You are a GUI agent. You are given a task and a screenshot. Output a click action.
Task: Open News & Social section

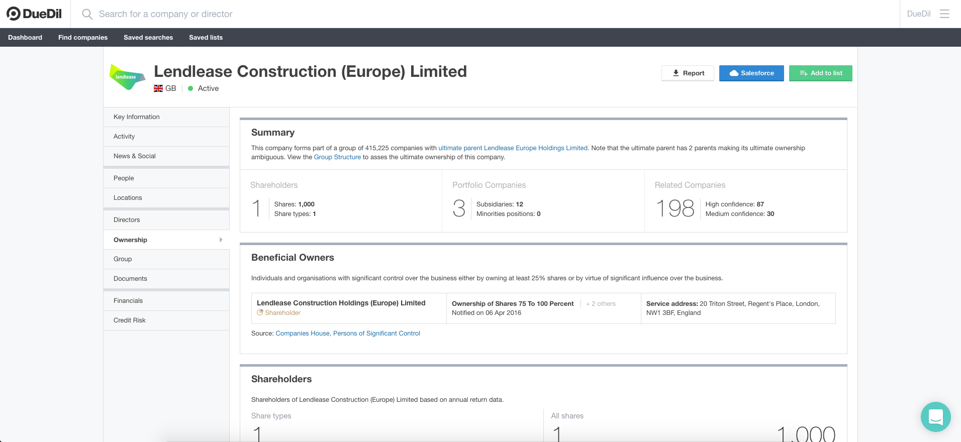(x=166, y=156)
